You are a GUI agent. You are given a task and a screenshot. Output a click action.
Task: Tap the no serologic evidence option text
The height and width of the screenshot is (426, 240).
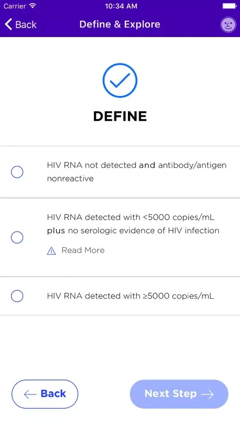[133, 224]
